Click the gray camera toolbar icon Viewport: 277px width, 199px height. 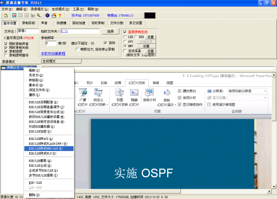click(33, 16)
